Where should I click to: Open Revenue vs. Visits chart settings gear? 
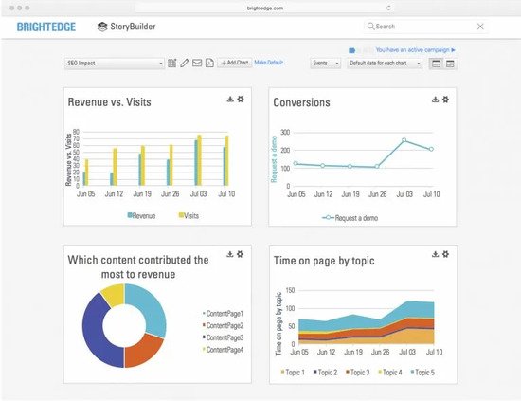(x=241, y=100)
